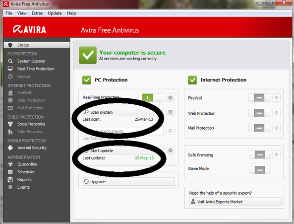Select Status in the sidebar
This screenshot has width=294, height=224.
click(37, 45)
